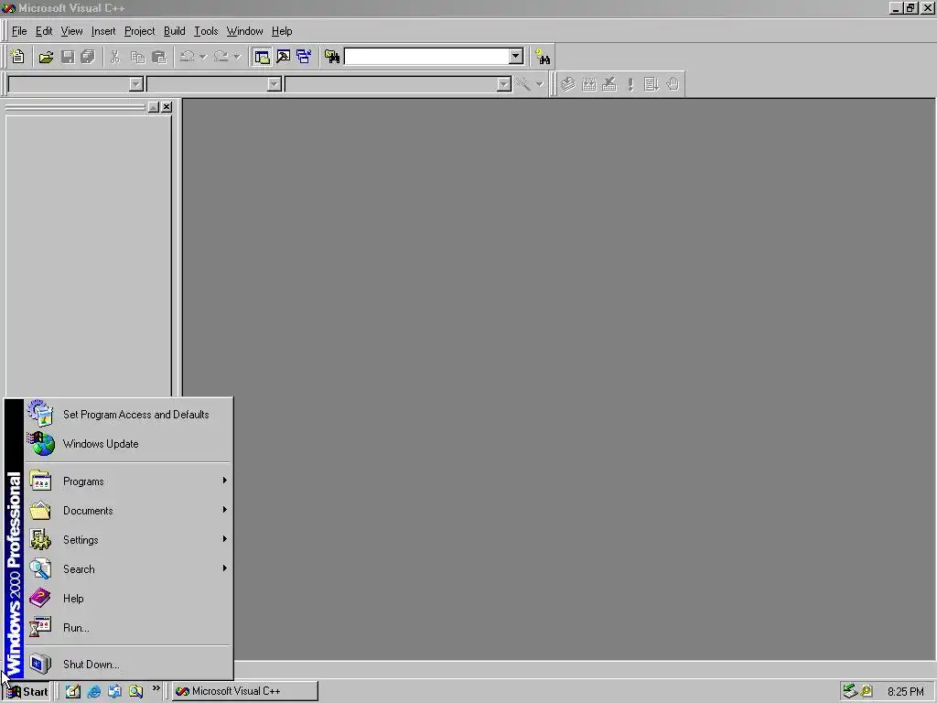Open the Insert menu

103,31
